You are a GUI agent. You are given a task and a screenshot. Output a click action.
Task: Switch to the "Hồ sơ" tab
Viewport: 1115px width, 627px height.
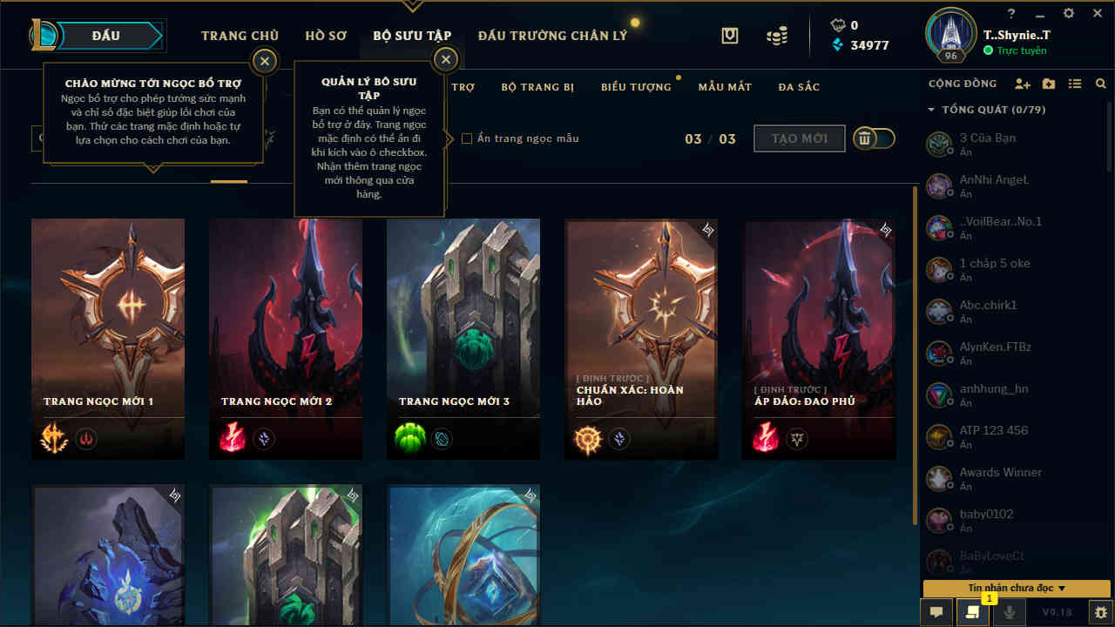pos(326,36)
